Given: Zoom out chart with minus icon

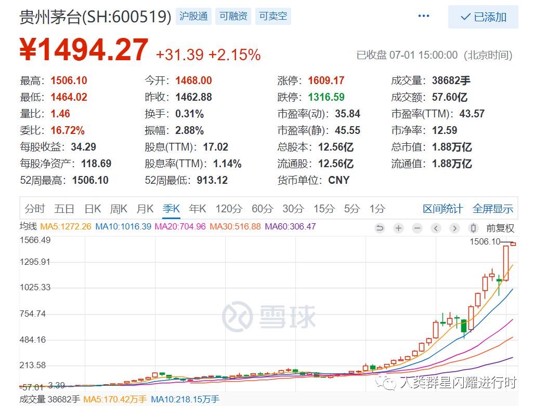Looking at the screenshot, I should point(417,228).
